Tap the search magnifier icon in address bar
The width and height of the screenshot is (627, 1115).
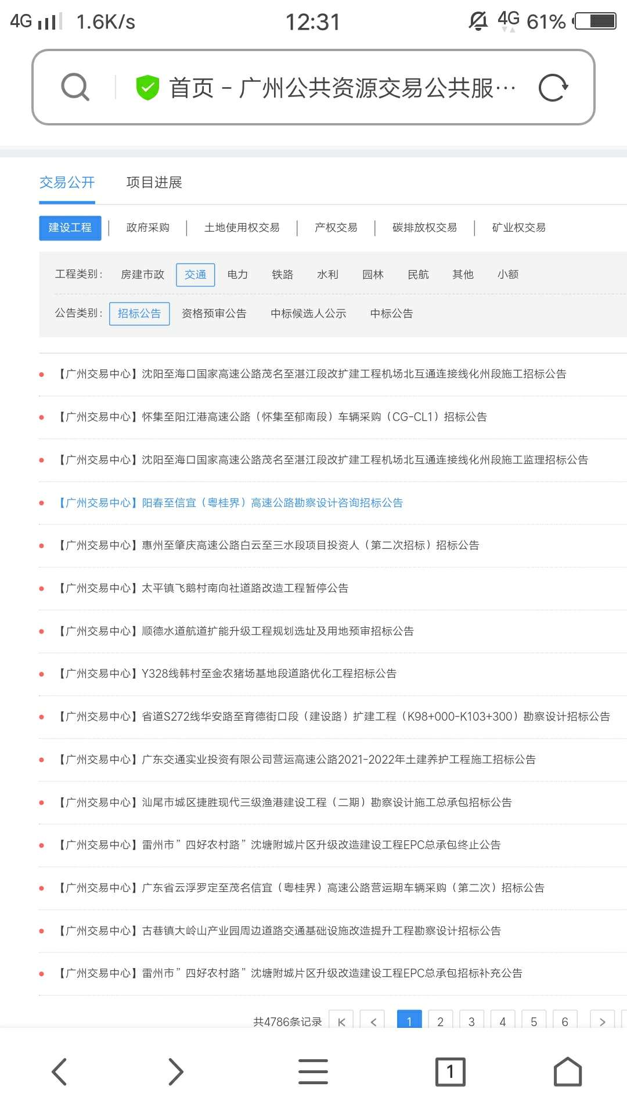point(75,88)
